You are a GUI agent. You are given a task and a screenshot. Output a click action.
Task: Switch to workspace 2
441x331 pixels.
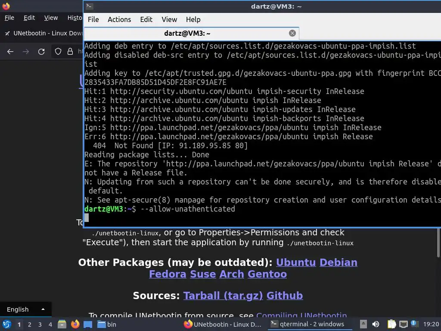coord(30,325)
